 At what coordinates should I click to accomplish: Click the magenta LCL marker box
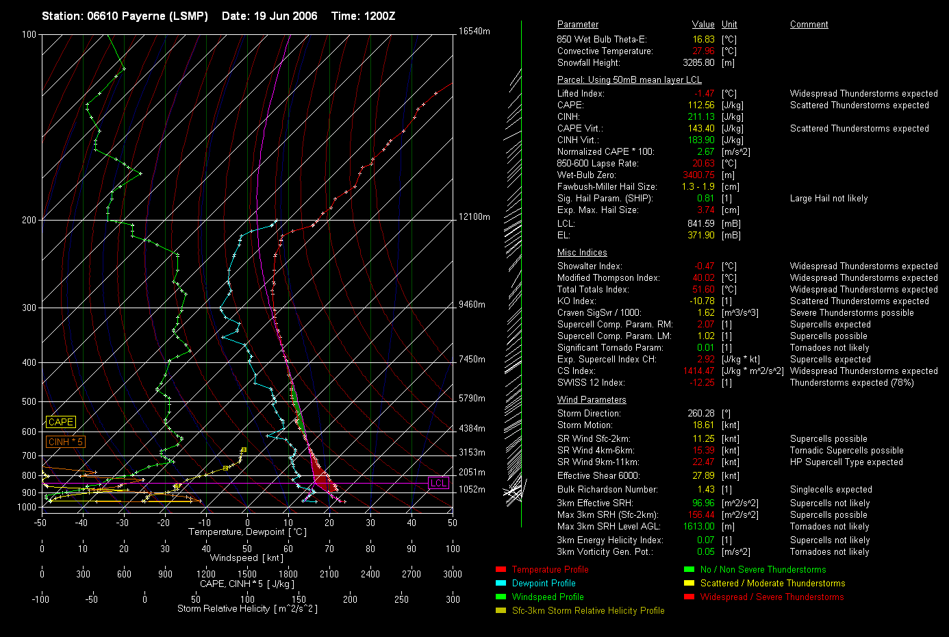tap(438, 483)
